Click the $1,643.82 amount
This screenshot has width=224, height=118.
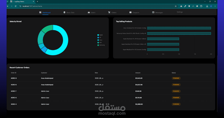click(139, 78)
